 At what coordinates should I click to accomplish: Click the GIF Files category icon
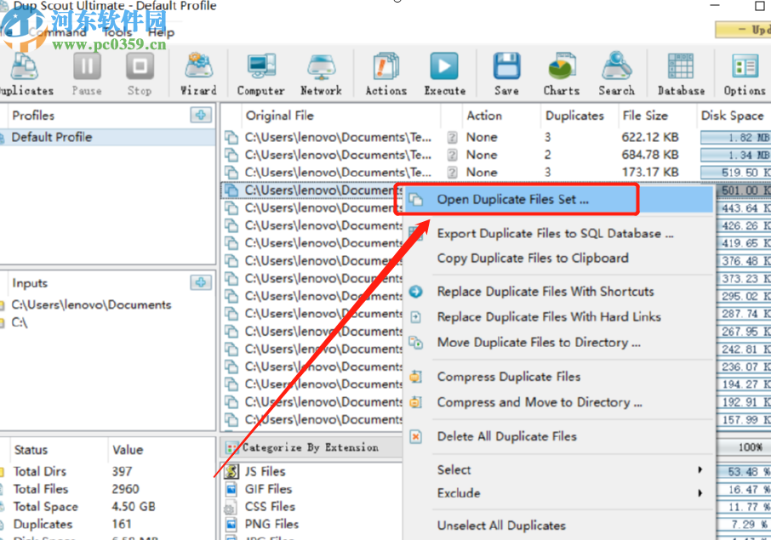[x=231, y=489]
